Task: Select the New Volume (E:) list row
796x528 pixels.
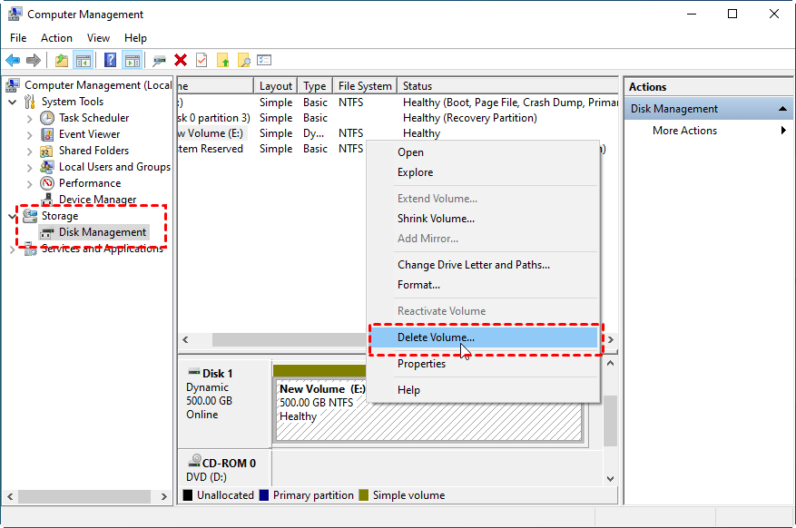Action: click(398, 133)
